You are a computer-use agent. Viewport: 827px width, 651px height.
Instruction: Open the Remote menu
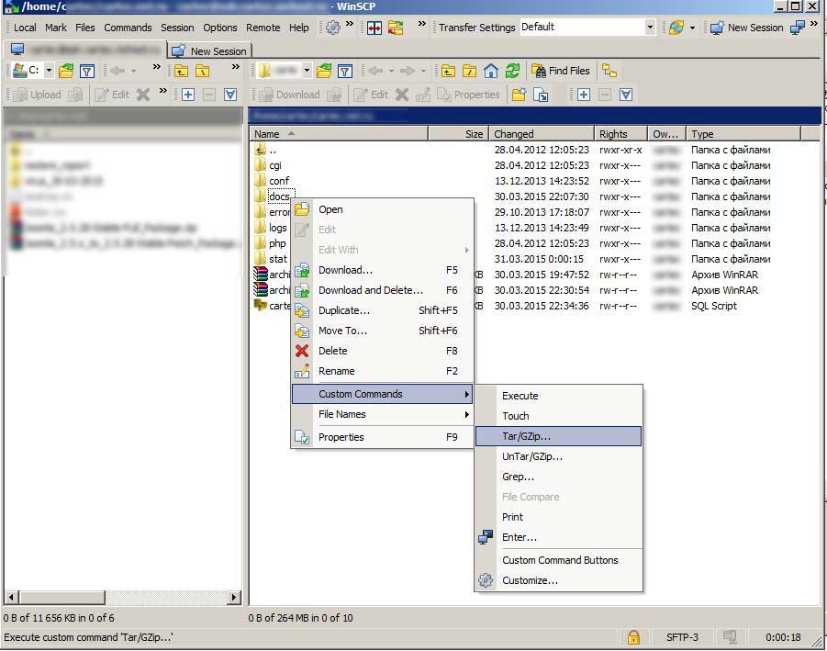263,28
